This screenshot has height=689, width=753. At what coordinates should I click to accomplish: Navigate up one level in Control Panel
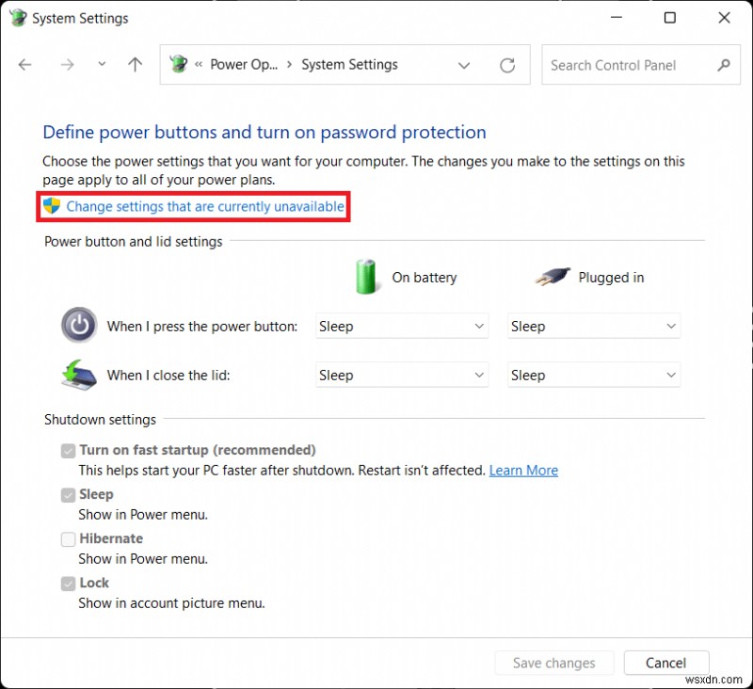135,65
